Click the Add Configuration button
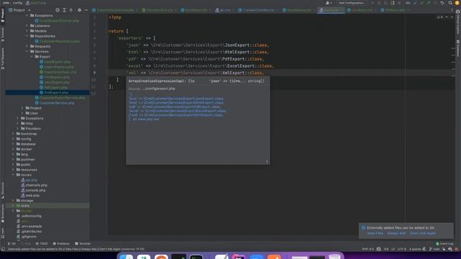 [x=352, y=3]
